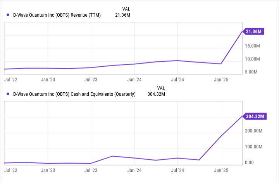The width and height of the screenshot is (279, 183).
Task: Click Jul '24 label under cash chart
Action: (177, 170)
